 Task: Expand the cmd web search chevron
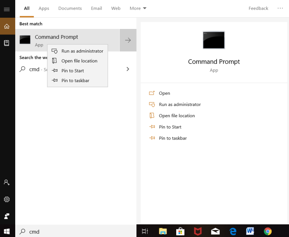[128, 69]
